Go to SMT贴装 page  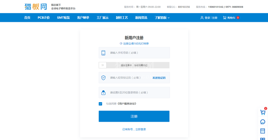click(x=64, y=18)
